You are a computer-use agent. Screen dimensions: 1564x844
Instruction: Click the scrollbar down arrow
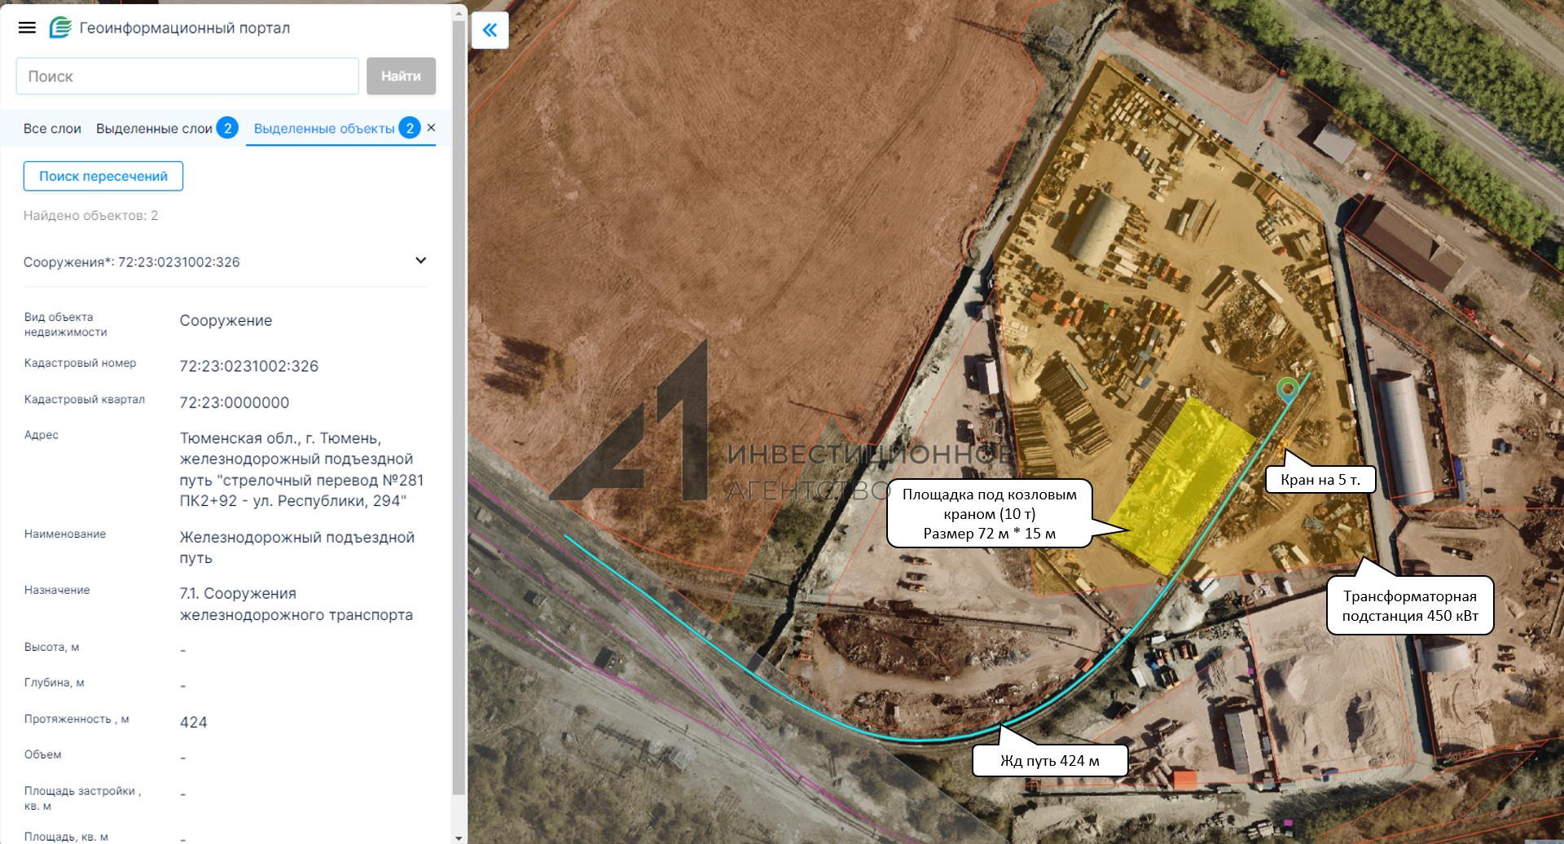(459, 837)
